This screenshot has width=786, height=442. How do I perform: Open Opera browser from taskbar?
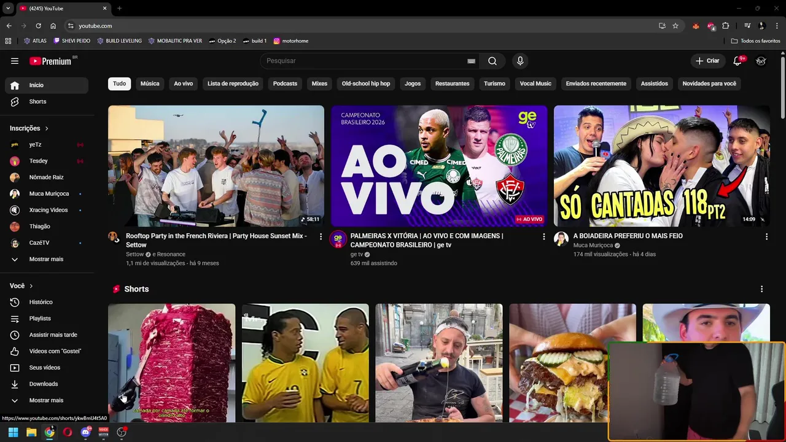(x=68, y=432)
